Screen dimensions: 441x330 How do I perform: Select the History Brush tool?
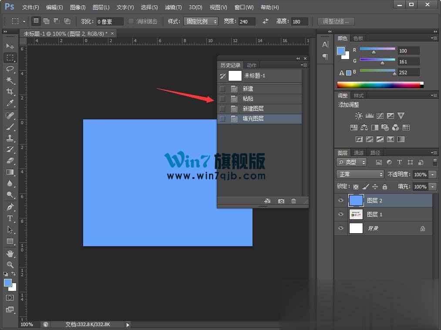(x=10, y=149)
